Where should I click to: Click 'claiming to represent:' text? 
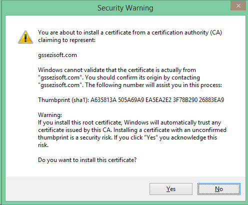(66, 40)
